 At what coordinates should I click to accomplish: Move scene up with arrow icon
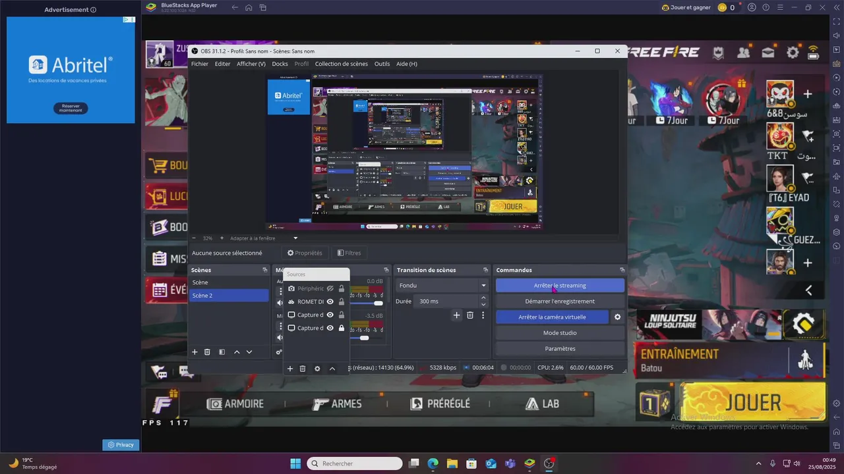pos(237,352)
